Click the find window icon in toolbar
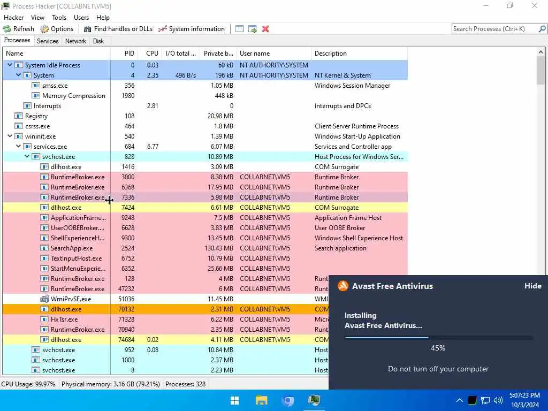The image size is (548, 411). 239,29
